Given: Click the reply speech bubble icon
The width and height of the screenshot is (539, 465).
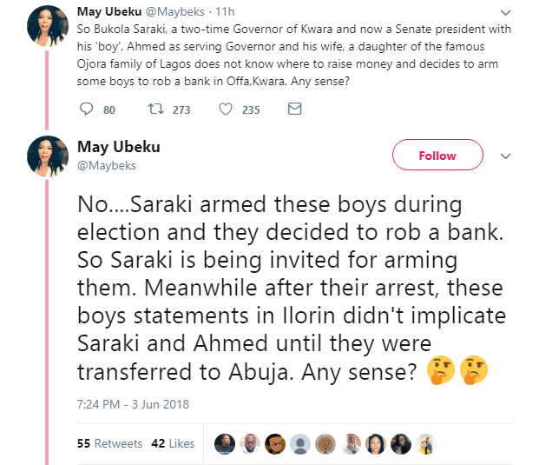Looking at the screenshot, I should pyautogui.click(x=86, y=110).
